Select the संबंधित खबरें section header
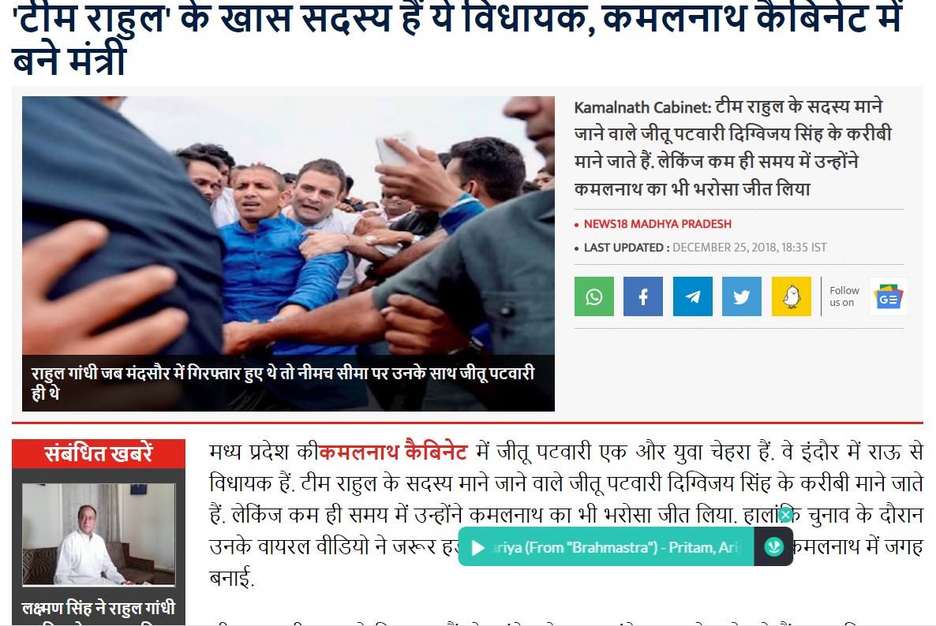The image size is (936, 626). pos(99,453)
